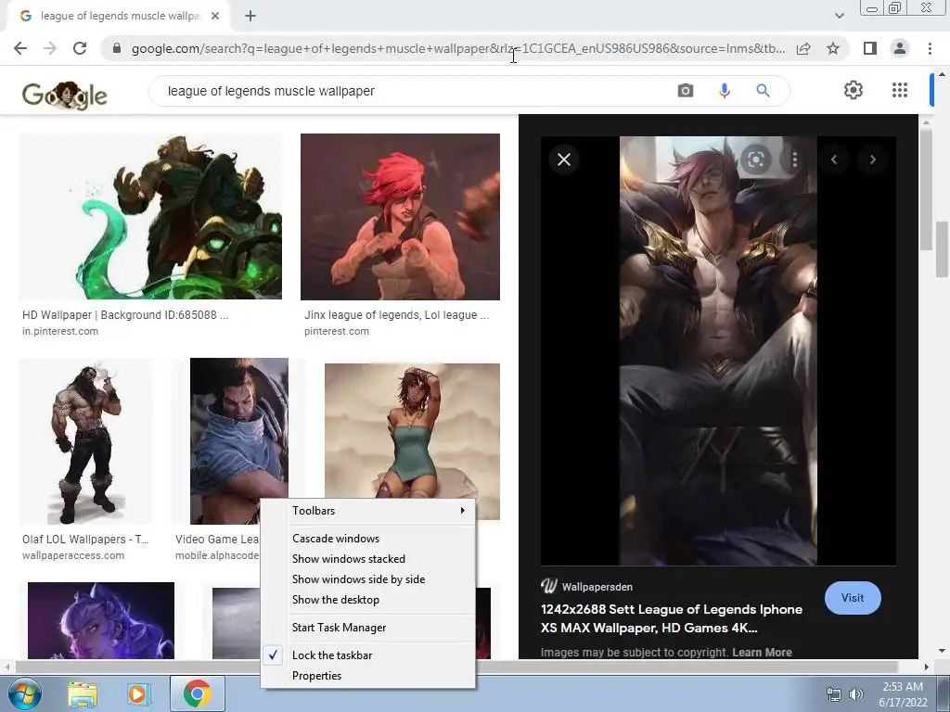Open the green monster wallpaper thumbnail
Viewport: 950px width, 712px height.
coord(150,217)
